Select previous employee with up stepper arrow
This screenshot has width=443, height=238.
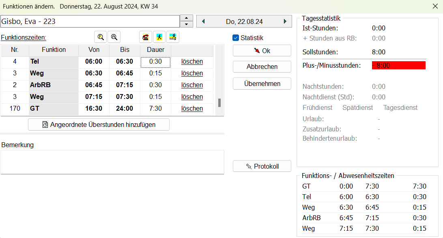tap(186, 18)
